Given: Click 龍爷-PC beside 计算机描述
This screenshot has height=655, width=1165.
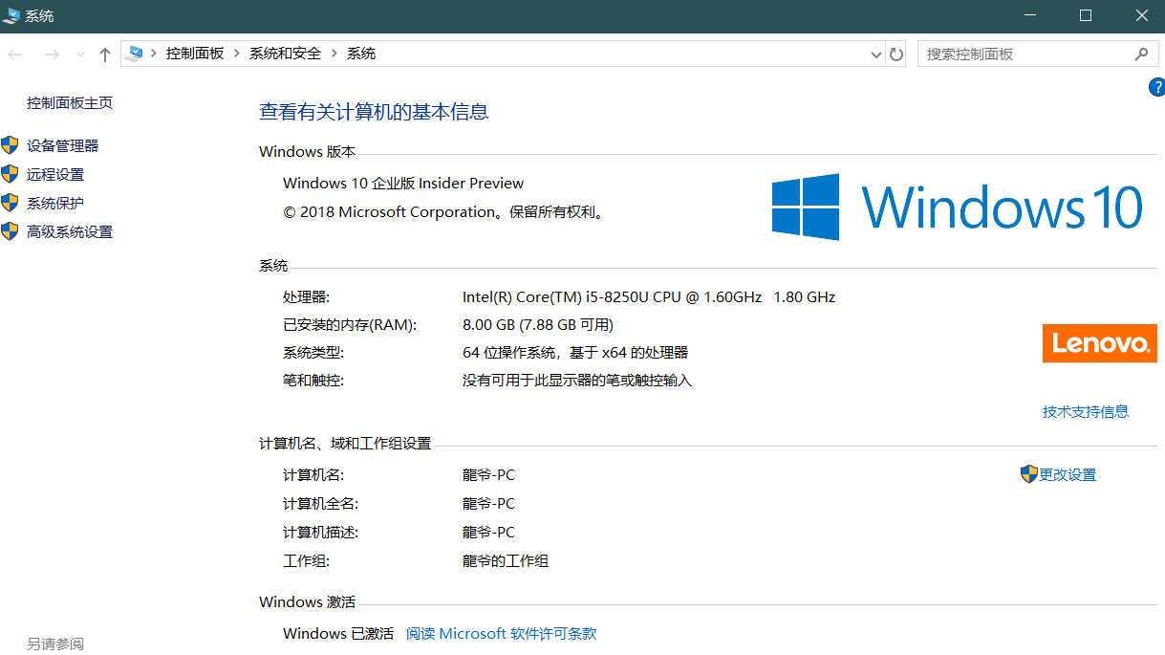Looking at the screenshot, I should 488,532.
